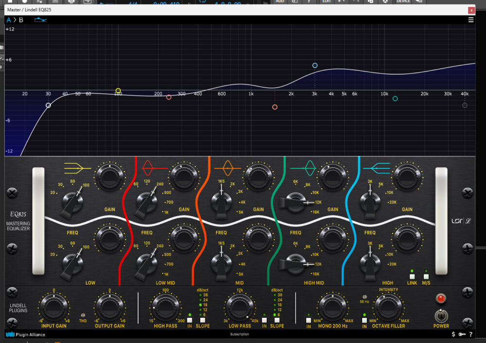Select the white high-pass node on the graph
Image resolution: width=486 pixels, height=343 pixels.
[48, 105]
